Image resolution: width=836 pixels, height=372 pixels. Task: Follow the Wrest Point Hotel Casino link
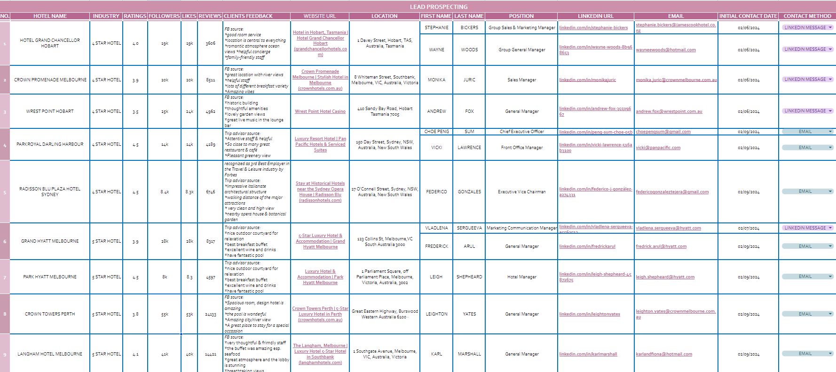(320, 111)
